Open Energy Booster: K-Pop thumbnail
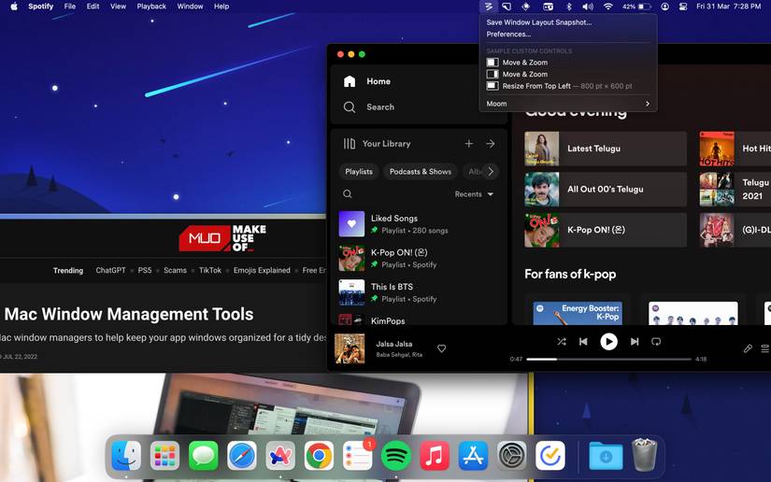 (578, 314)
